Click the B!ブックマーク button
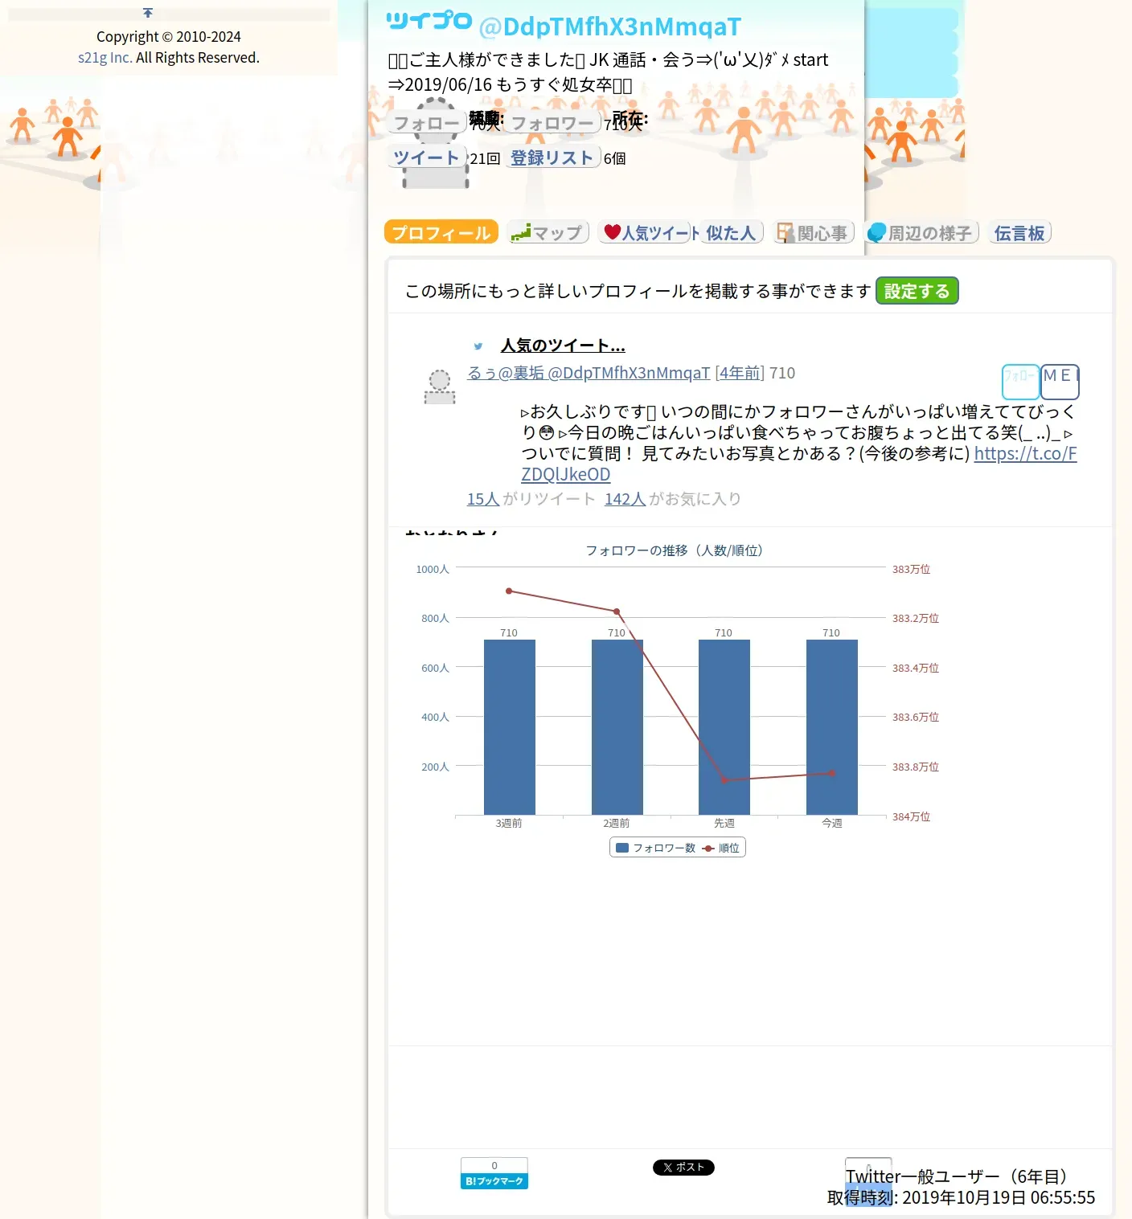1132x1219 pixels. pyautogui.click(x=494, y=1173)
